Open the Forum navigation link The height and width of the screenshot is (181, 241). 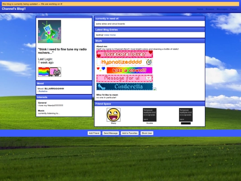pyautogui.click(x=233, y=9)
